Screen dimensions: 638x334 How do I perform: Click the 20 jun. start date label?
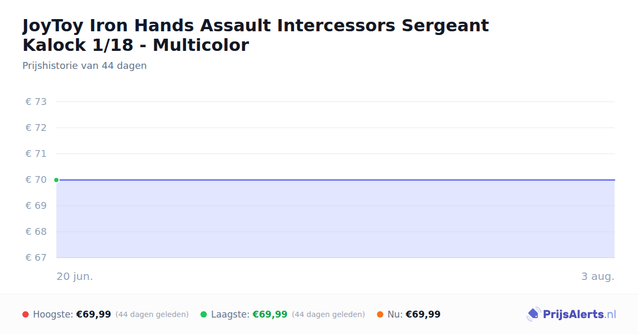(75, 276)
